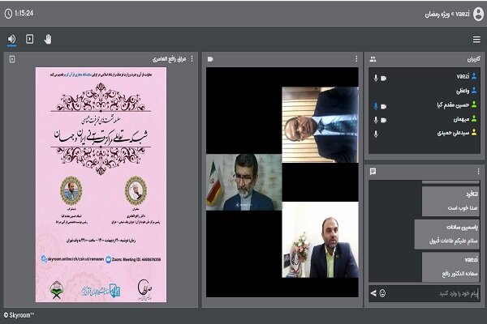Open the hamburger main menu
The height and width of the screenshot is (324, 487).
click(x=476, y=40)
